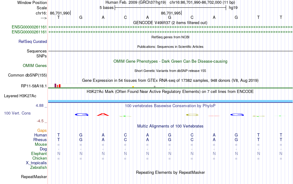
Task: Click the hg19 label beside scale bar
Action: pos(233,8)
